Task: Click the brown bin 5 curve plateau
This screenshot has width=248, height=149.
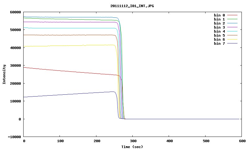Action: coord(69,35)
